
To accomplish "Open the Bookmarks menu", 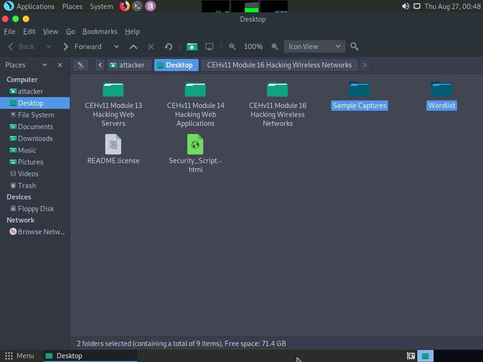I will 100,32.
